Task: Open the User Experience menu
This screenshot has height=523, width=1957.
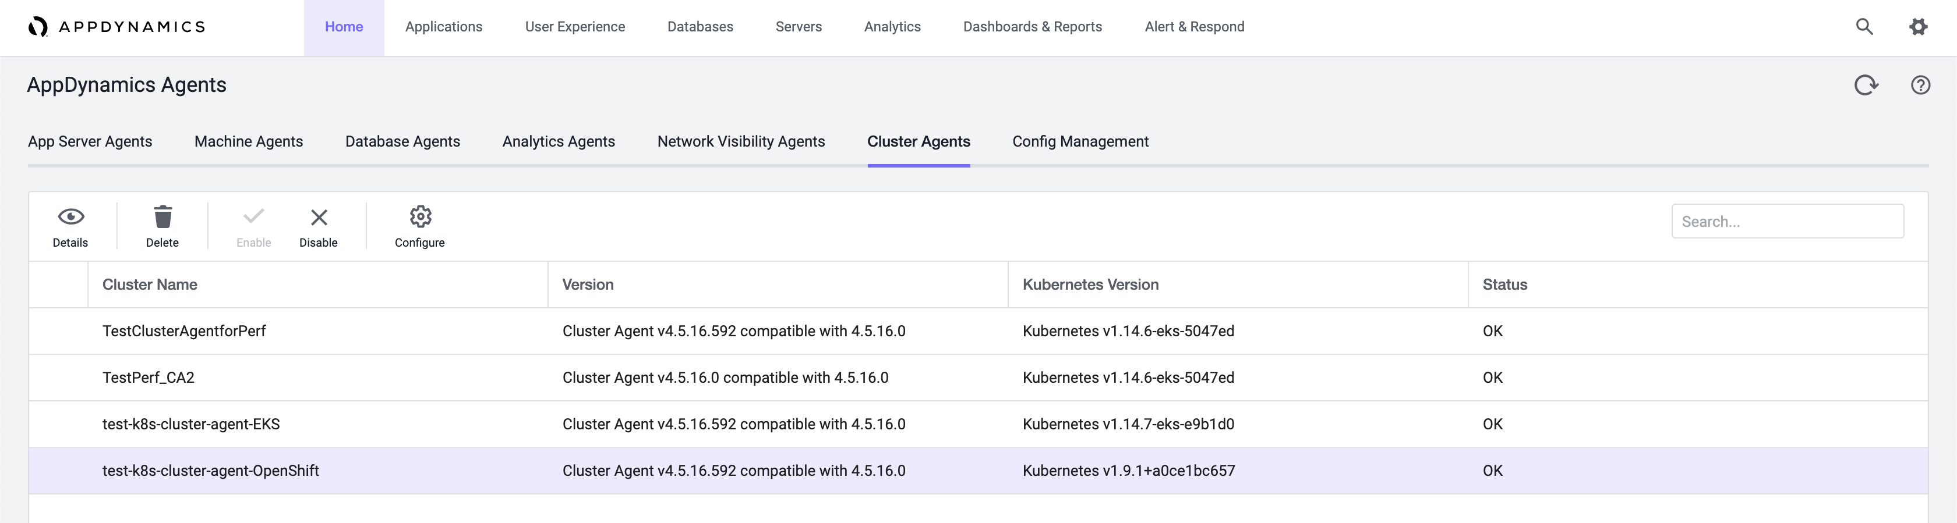Action: click(x=575, y=27)
